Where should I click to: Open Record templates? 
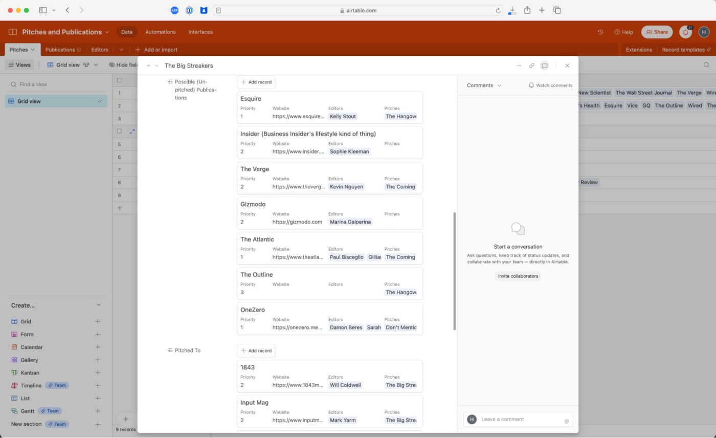coord(686,50)
